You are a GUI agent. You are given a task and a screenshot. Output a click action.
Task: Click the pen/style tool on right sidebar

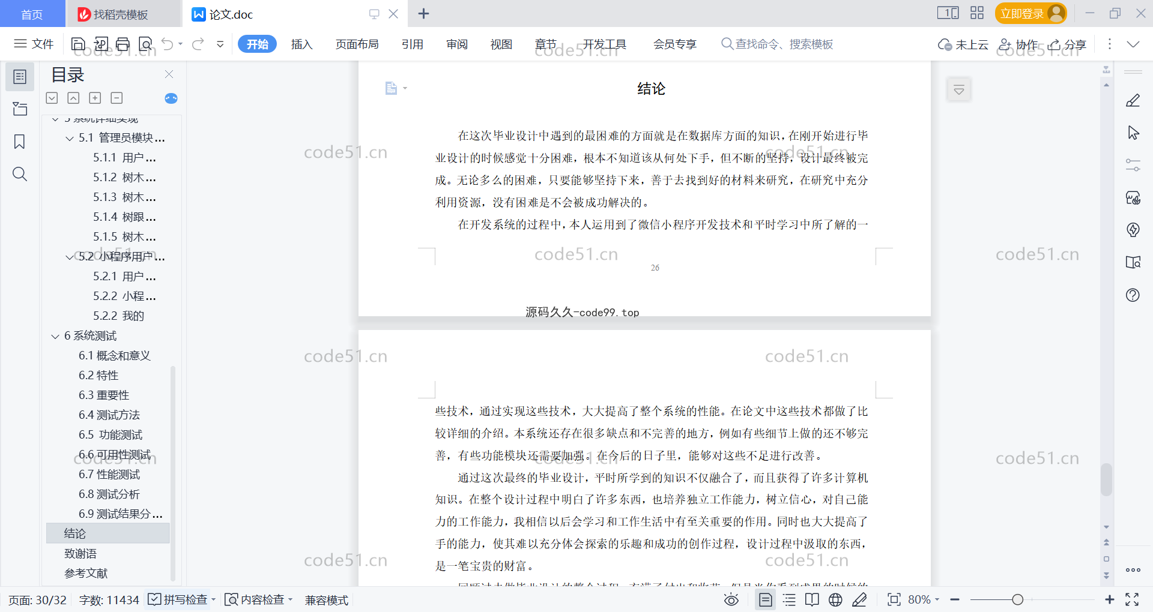tap(1133, 101)
